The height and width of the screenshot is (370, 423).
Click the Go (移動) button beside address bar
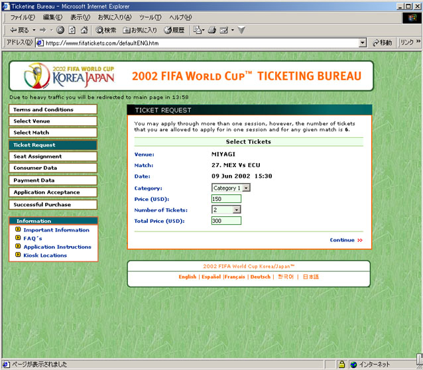[382, 42]
